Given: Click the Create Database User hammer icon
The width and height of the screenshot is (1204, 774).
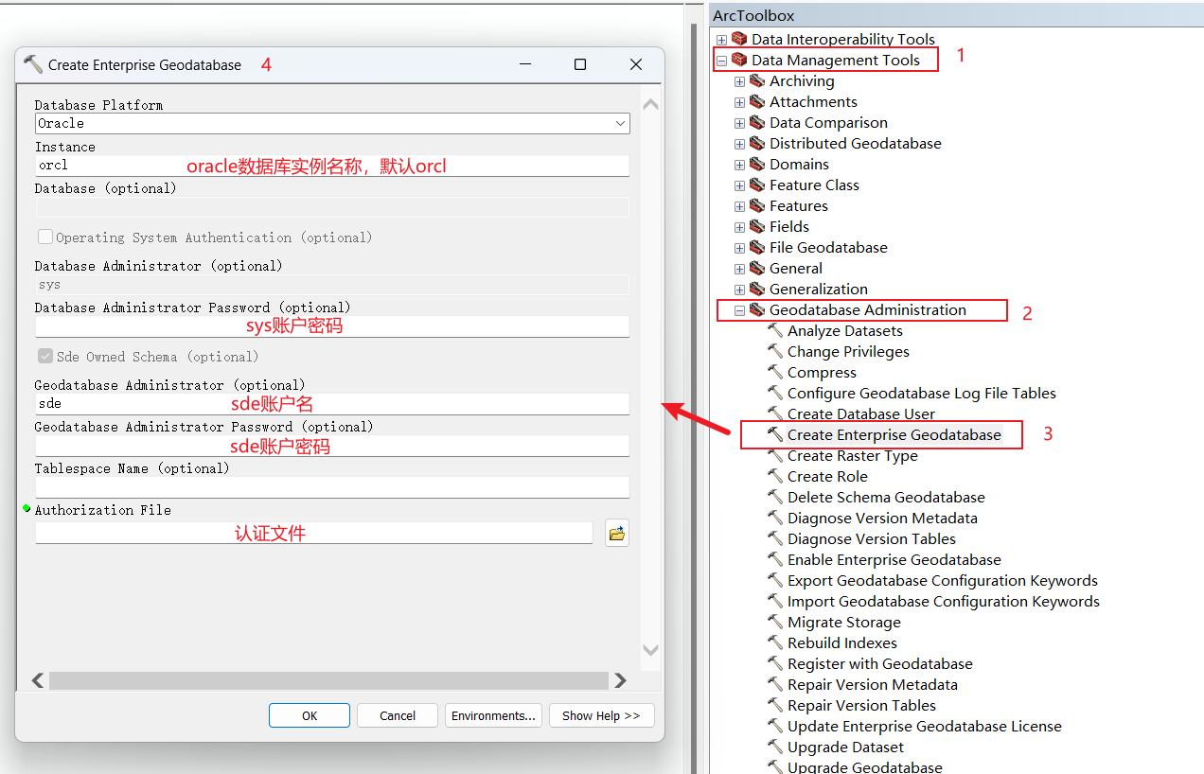Looking at the screenshot, I should [x=775, y=413].
